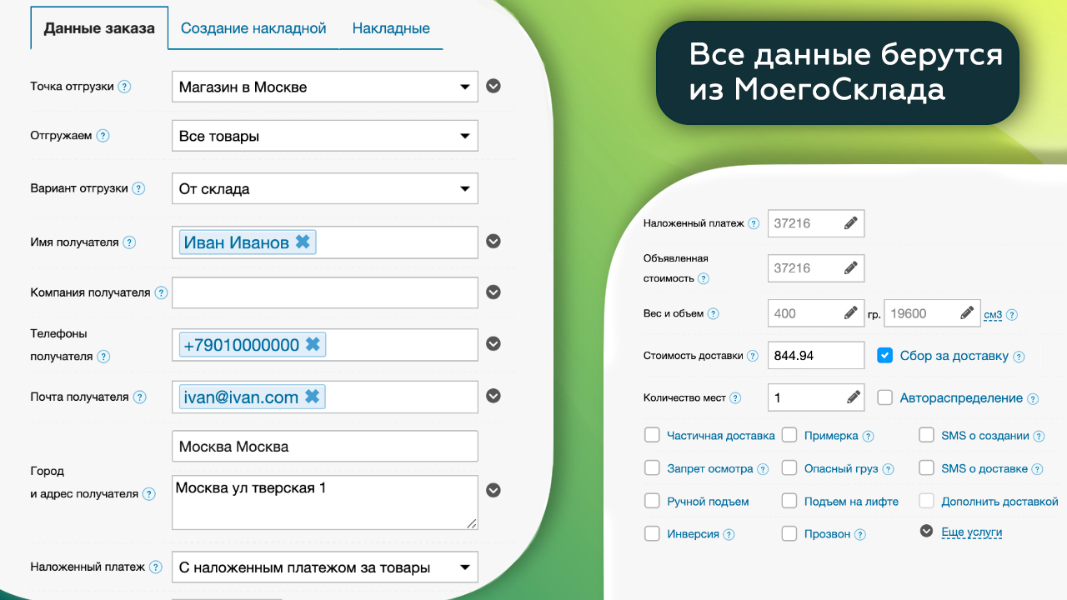Click the см3 volume unit link
The image size is (1067, 600).
993,314
